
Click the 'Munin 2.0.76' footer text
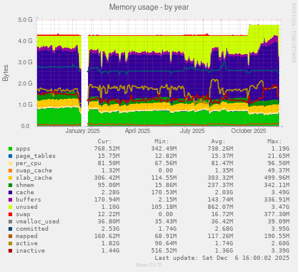(x=149, y=265)
